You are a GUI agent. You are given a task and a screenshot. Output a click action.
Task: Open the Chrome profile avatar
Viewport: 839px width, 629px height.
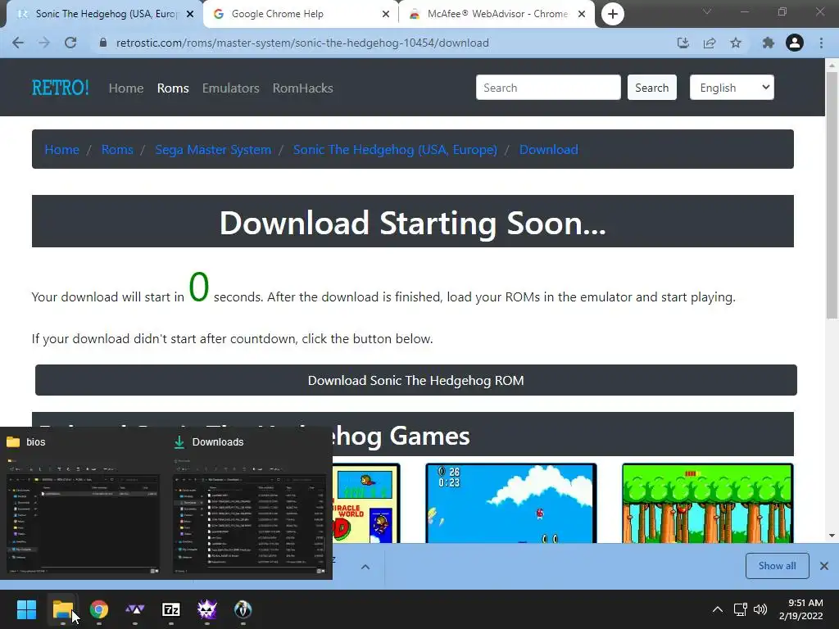coord(795,43)
